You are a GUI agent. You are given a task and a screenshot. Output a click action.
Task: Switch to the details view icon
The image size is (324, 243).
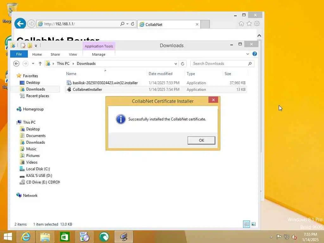(246, 224)
